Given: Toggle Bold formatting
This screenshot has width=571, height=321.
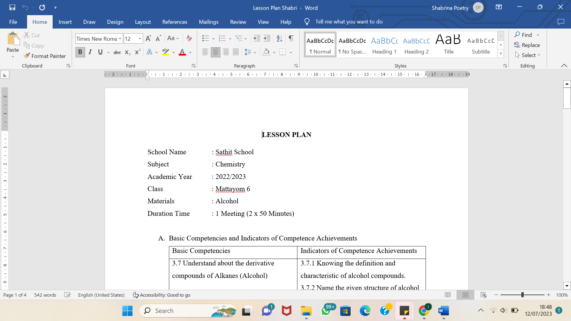Looking at the screenshot, I should pos(80,52).
